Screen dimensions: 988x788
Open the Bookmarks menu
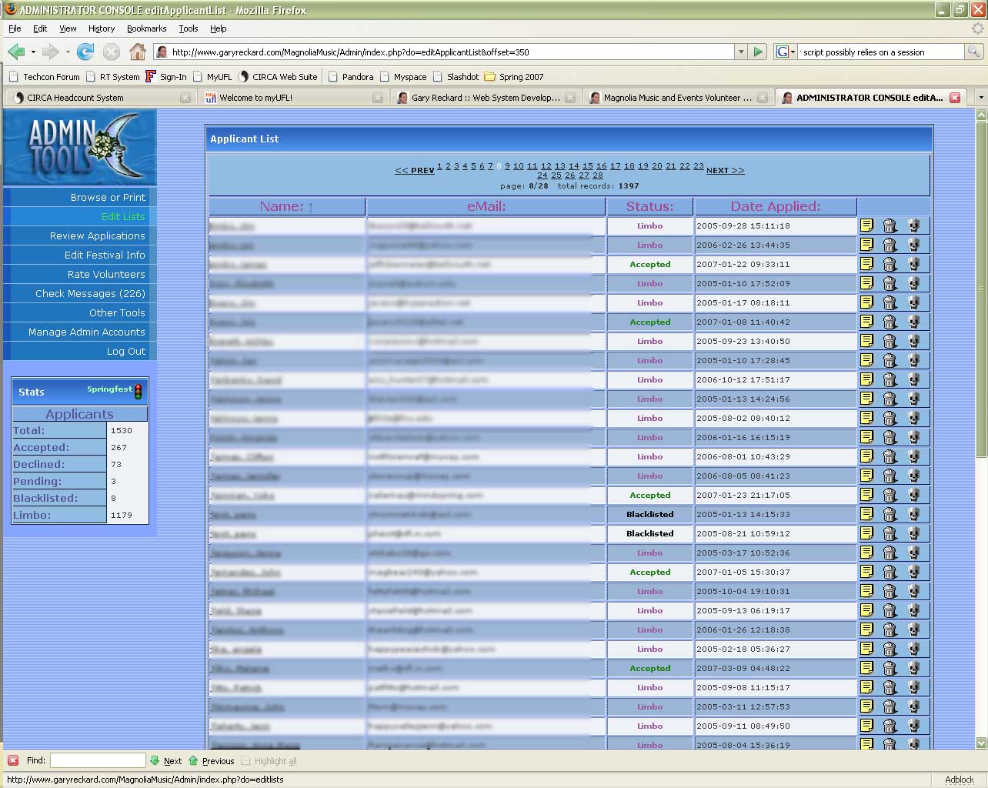[146, 28]
